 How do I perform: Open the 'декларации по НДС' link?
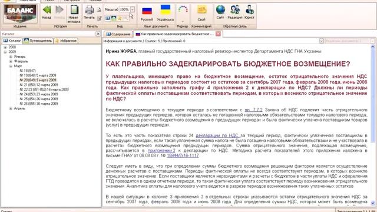coord(217,135)
